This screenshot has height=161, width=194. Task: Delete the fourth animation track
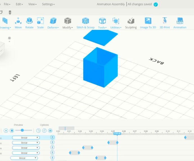52,153
